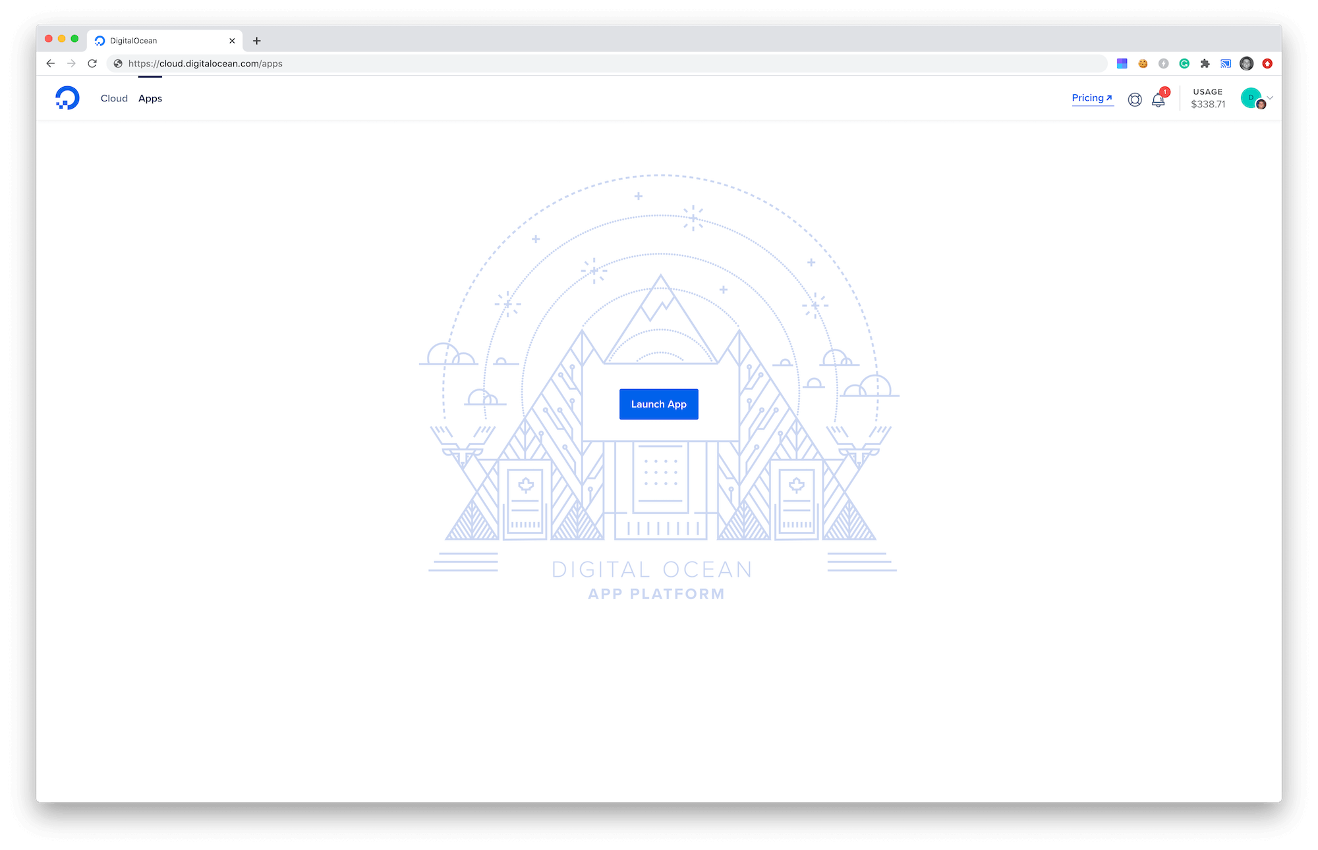Click the red badge notification indicator

point(1165,92)
